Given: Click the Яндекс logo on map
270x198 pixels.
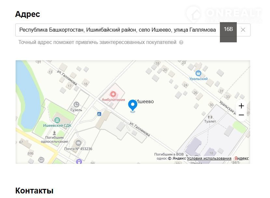Looking at the screenshot, I should coord(241,159).
